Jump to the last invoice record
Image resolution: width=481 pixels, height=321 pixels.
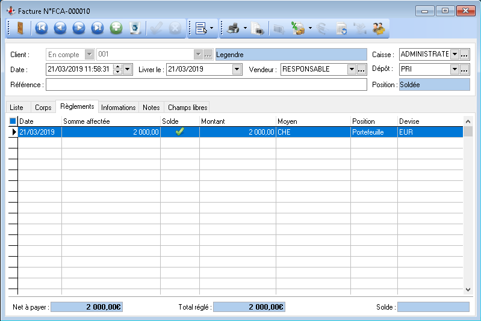point(97,28)
